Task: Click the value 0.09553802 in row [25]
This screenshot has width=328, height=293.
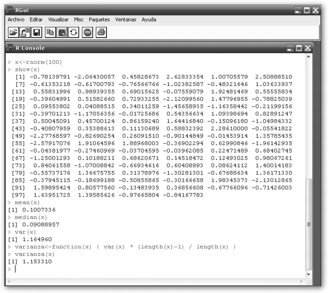Action: click(x=52, y=106)
